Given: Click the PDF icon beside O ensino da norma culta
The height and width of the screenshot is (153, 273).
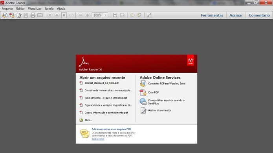Looking at the screenshot, I should point(81,90).
